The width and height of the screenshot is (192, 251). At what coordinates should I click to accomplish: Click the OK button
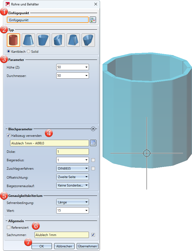pos(42,246)
